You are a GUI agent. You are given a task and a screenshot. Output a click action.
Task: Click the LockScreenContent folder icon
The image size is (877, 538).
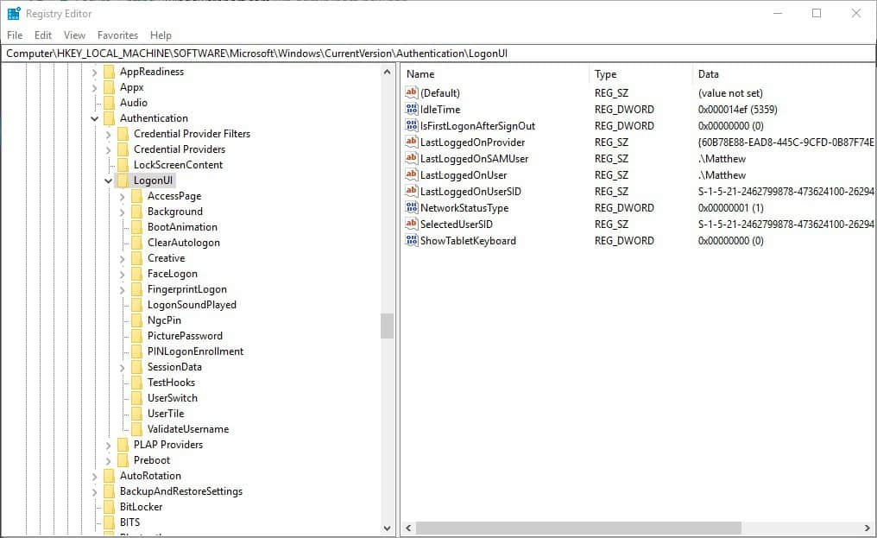[123, 165]
